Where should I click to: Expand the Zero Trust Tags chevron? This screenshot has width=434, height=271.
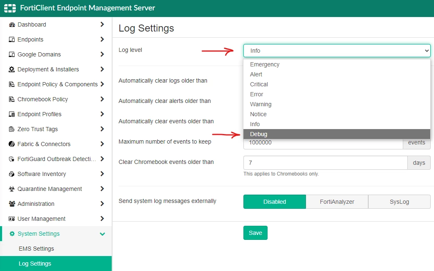coord(102,129)
